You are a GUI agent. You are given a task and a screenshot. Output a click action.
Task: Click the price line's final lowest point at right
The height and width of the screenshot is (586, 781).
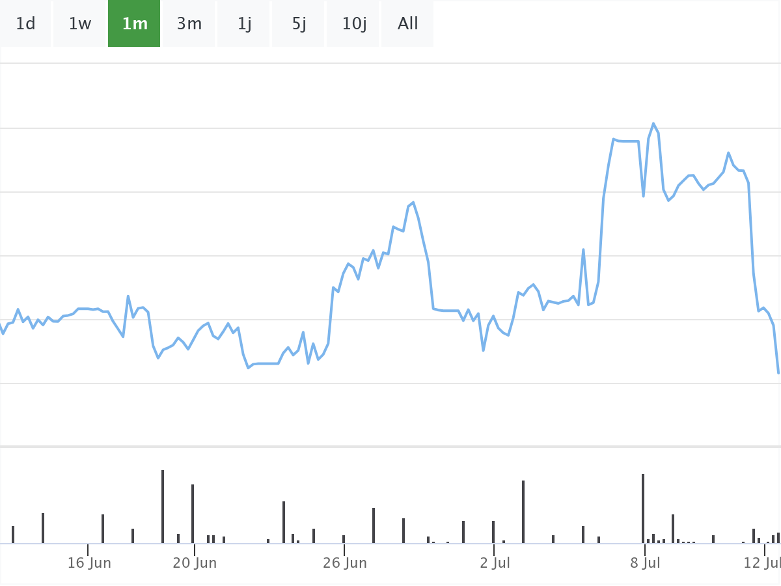click(778, 372)
